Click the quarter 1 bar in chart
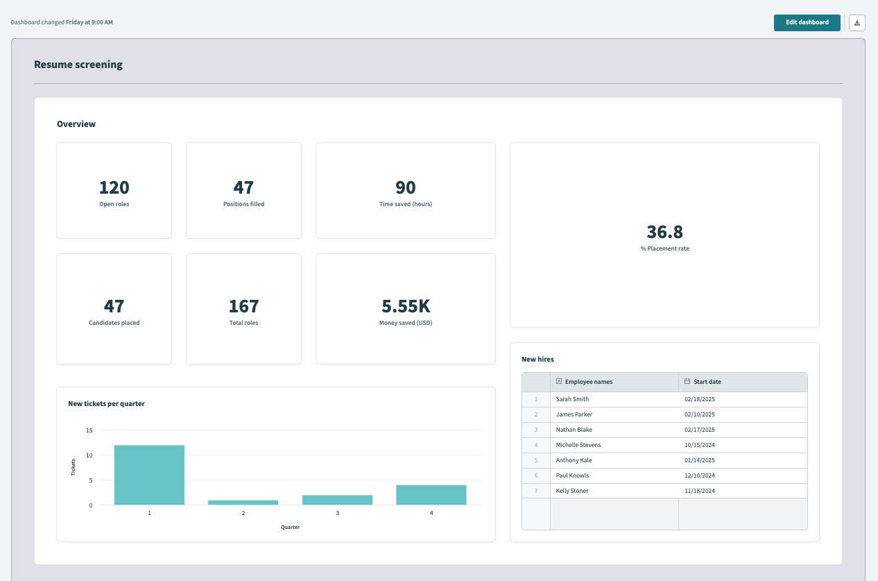 tap(149, 475)
